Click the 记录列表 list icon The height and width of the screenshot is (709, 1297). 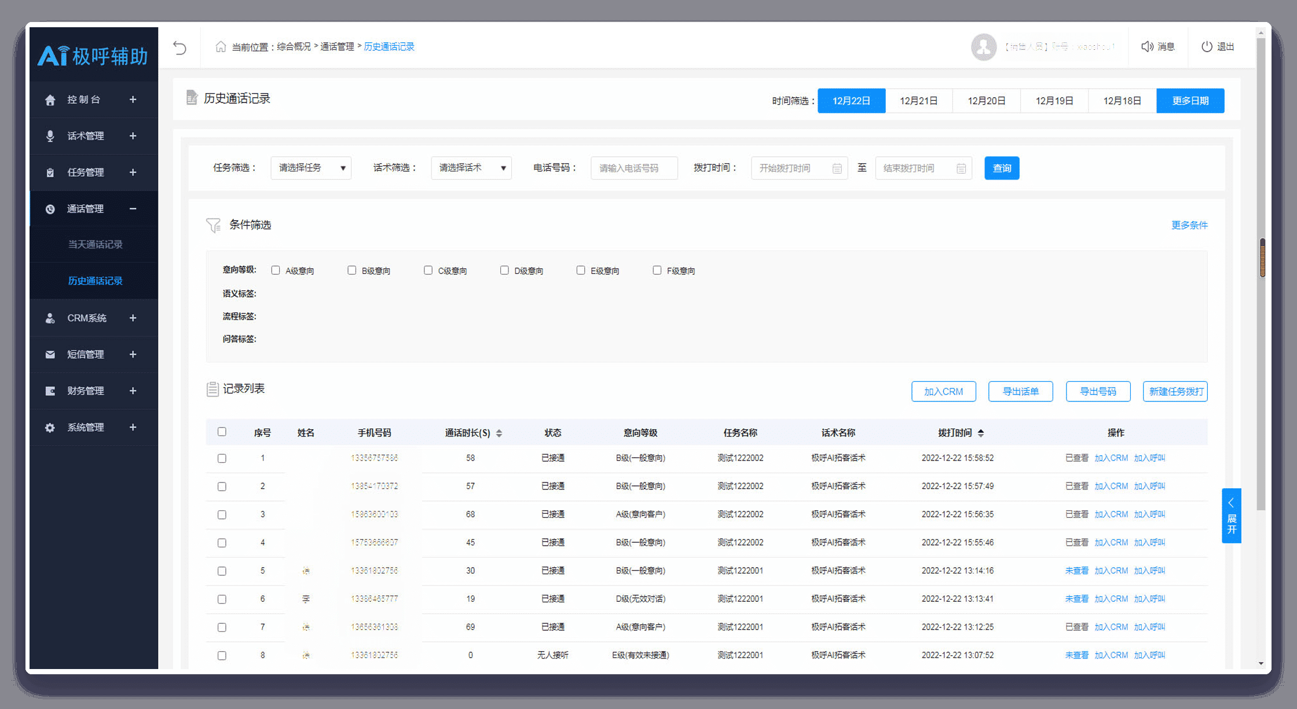[212, 389]
